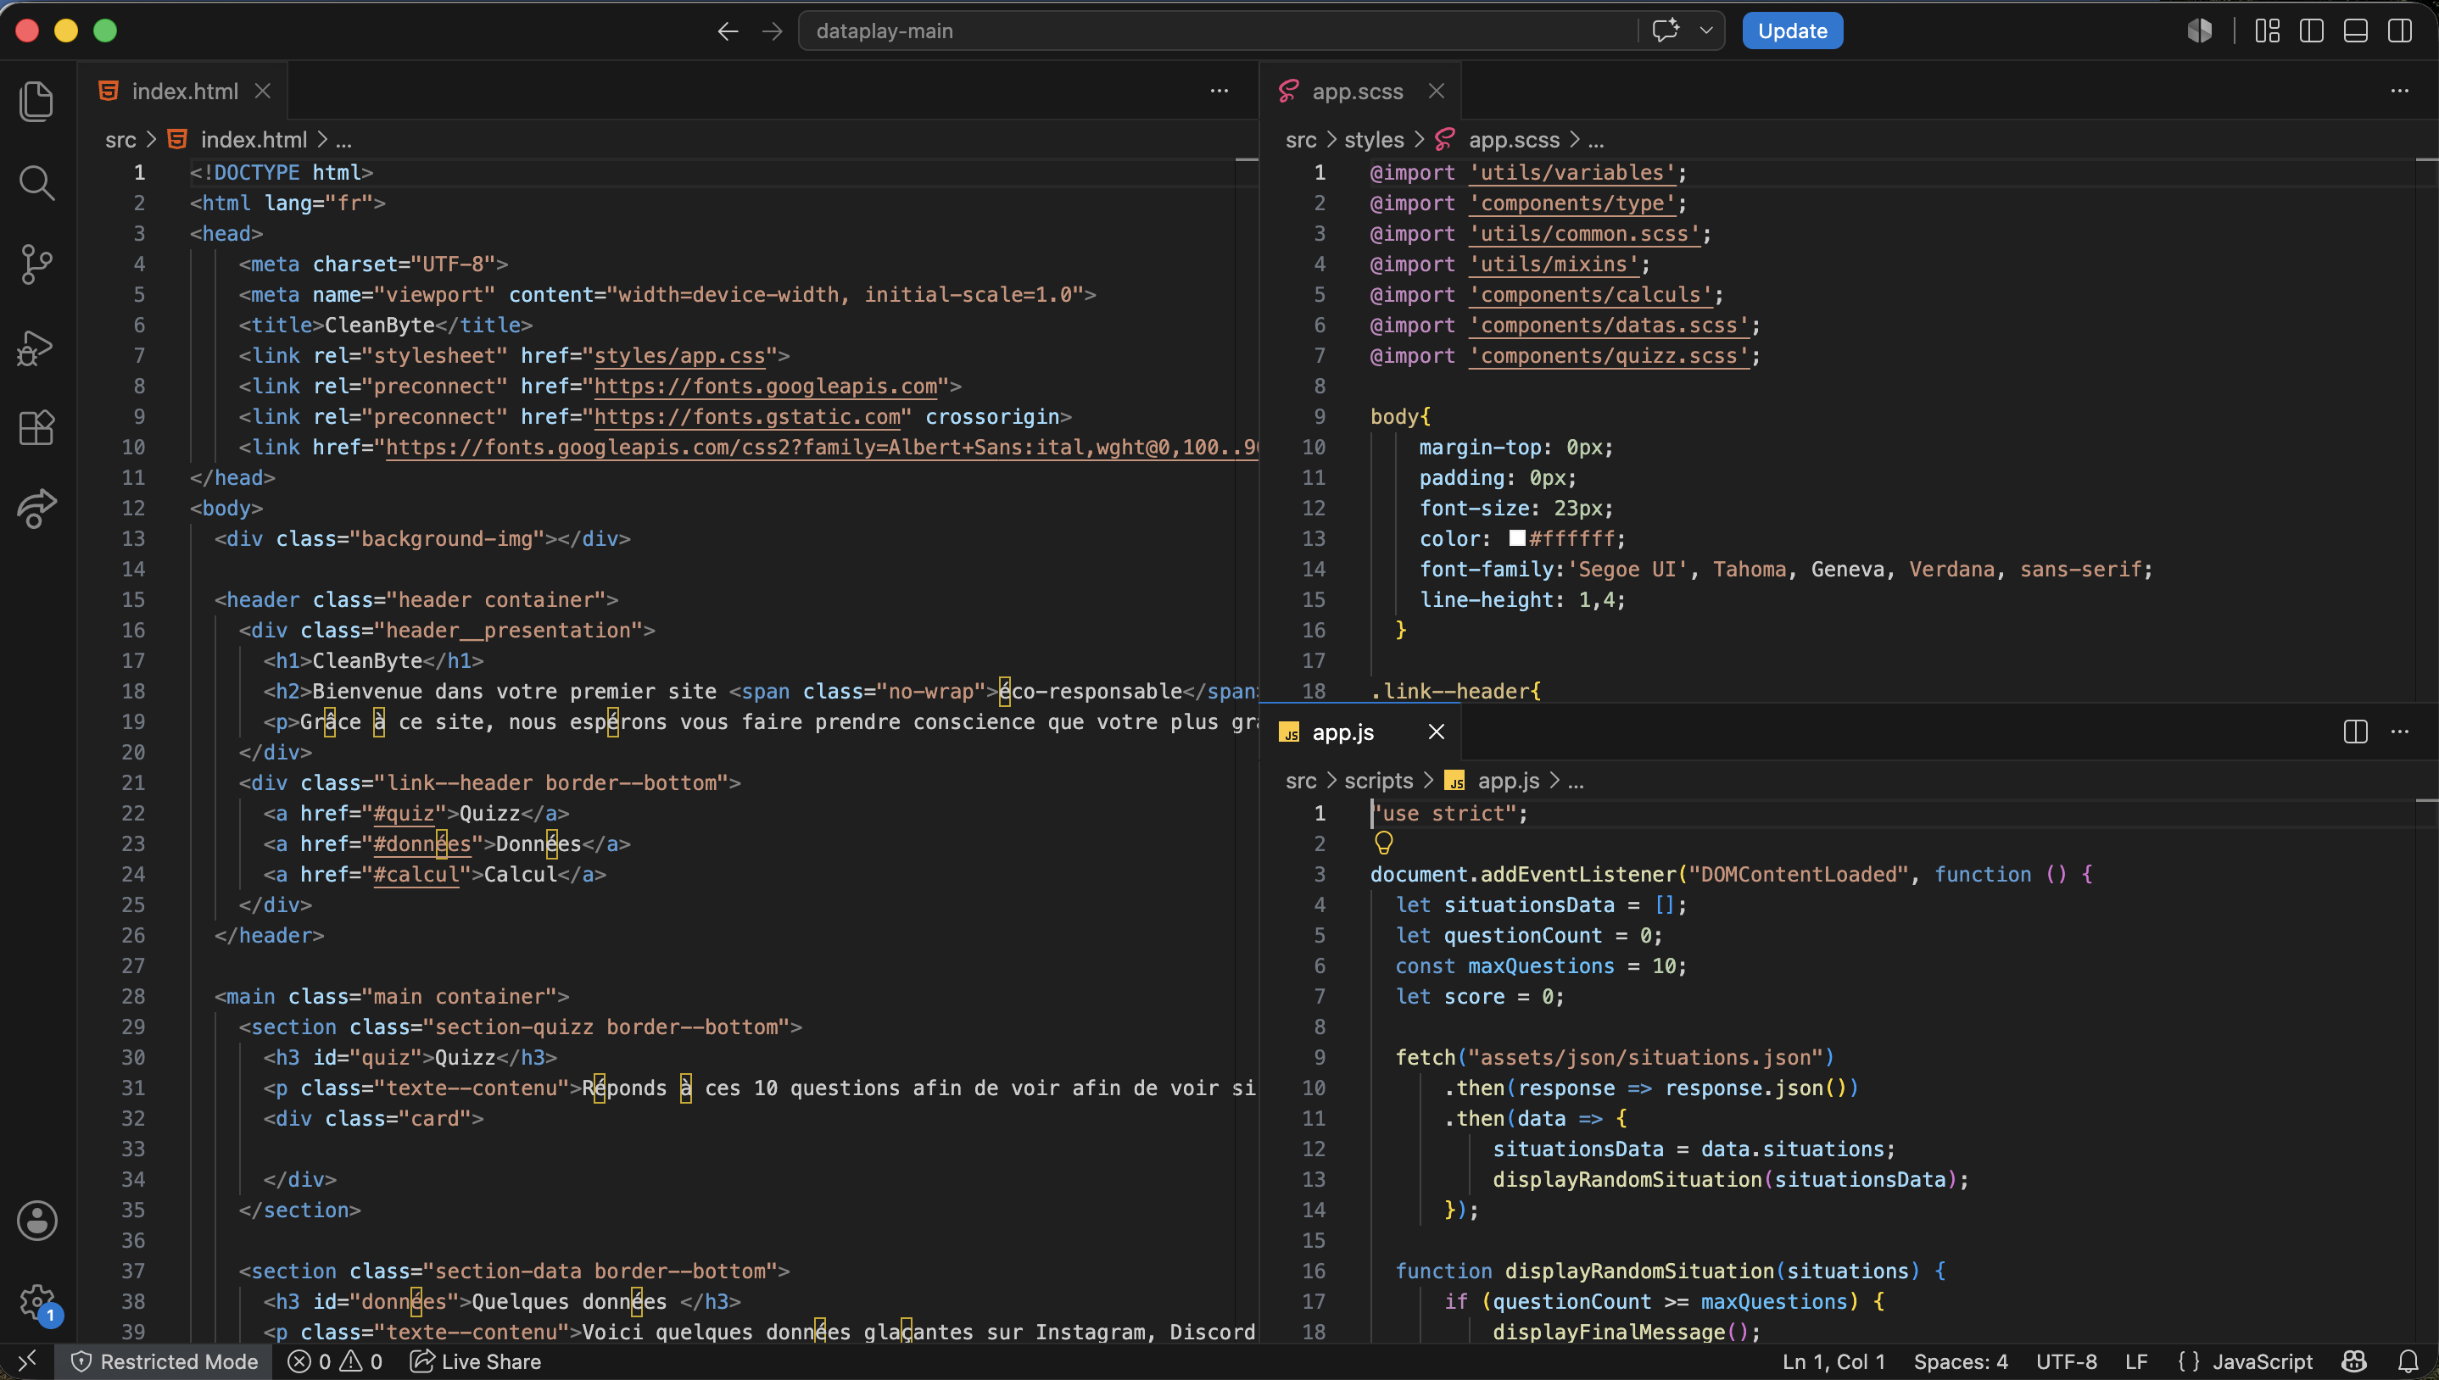Screen dimensions: 2439x1380
Task: Open the Source Control view
Action: click(x=36, y=264)
